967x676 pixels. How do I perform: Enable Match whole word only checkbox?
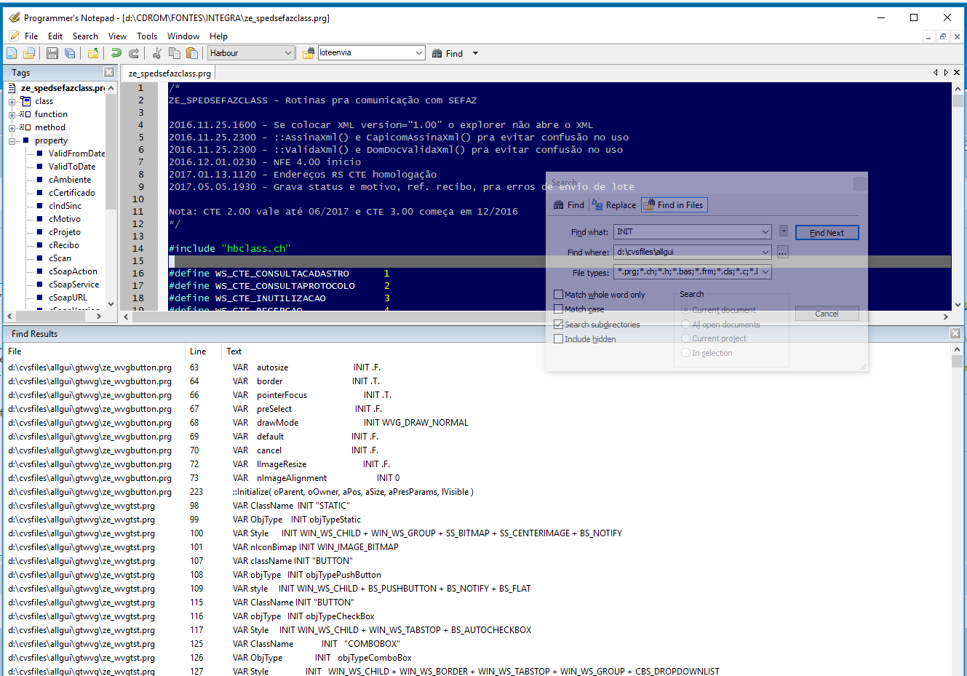[x=559, y=295]
